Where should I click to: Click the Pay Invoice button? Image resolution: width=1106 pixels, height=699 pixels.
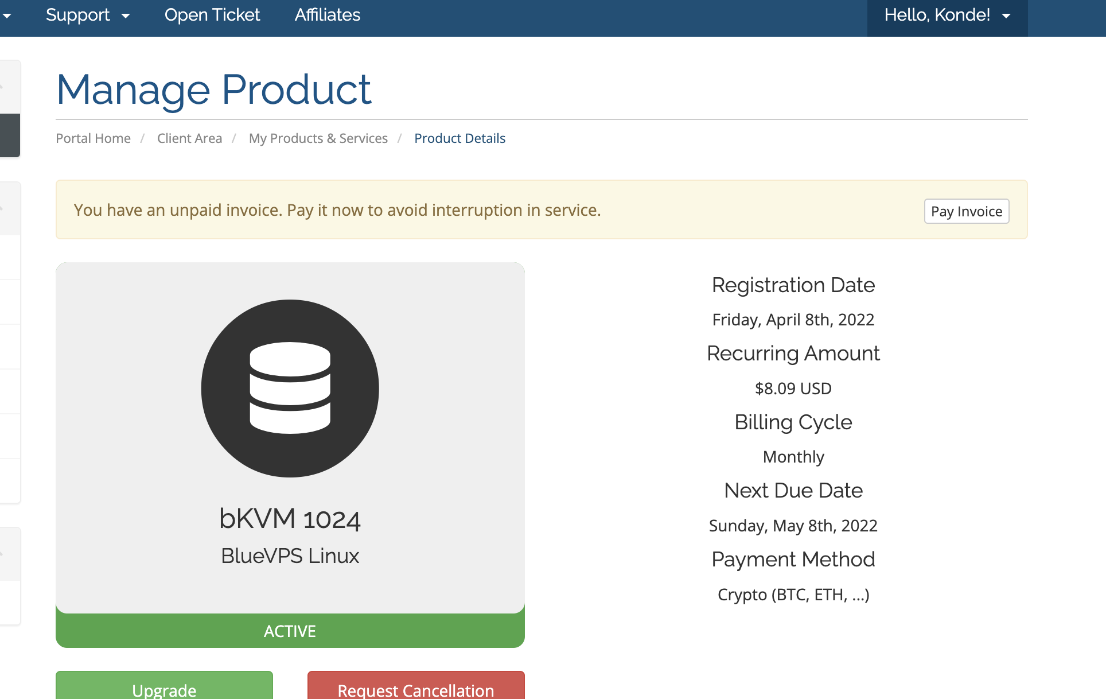point(967,211)
